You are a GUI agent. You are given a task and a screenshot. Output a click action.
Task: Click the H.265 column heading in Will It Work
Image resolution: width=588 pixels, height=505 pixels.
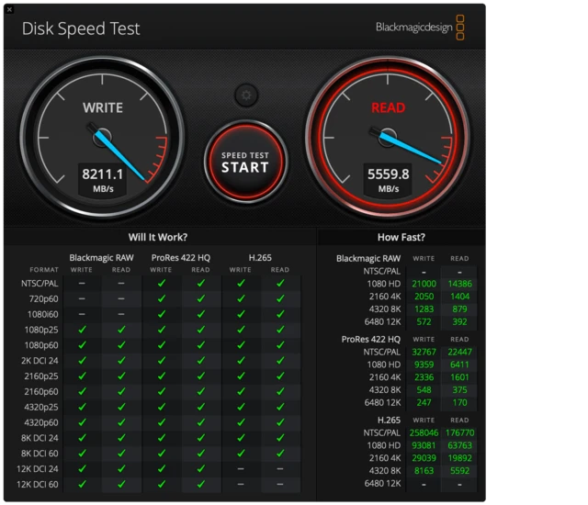[x=260, y=258]
